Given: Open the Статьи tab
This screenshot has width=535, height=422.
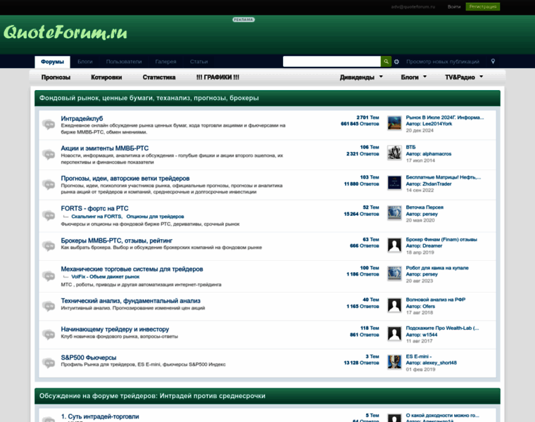Looking at the screenshot, I should (199, 62).
